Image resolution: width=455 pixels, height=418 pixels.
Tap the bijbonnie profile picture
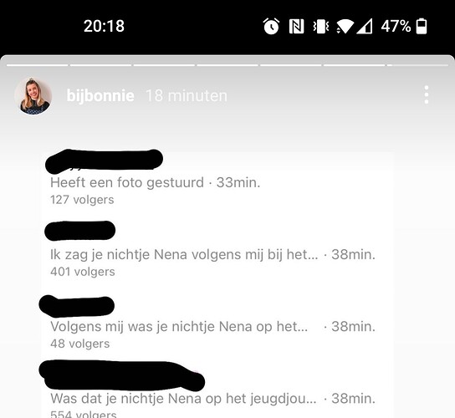coord(33,96)
